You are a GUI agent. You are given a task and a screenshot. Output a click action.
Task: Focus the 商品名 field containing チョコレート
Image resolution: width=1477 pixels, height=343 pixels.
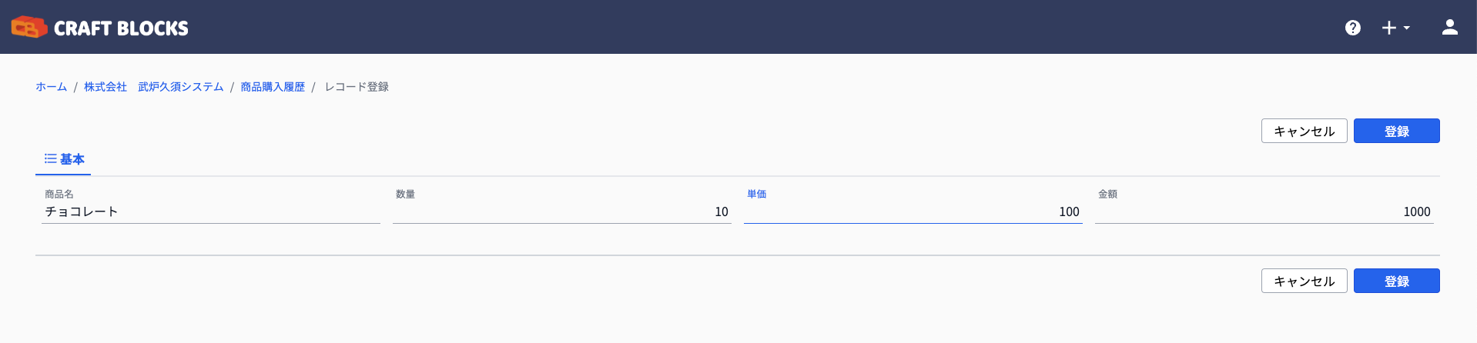pyautogui.click(x=211, y=211)
